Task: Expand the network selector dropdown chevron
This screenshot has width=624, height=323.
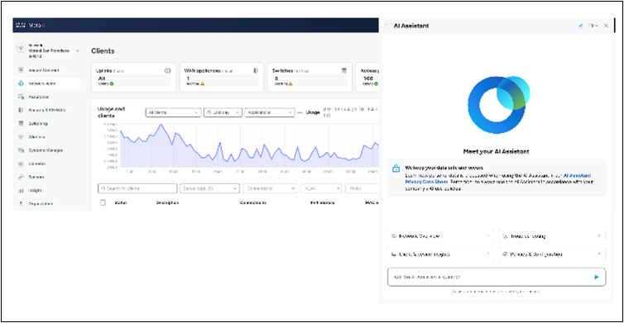Action: point(77,51)
